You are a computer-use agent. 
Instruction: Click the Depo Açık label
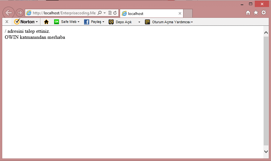click(x=124, y=22)
